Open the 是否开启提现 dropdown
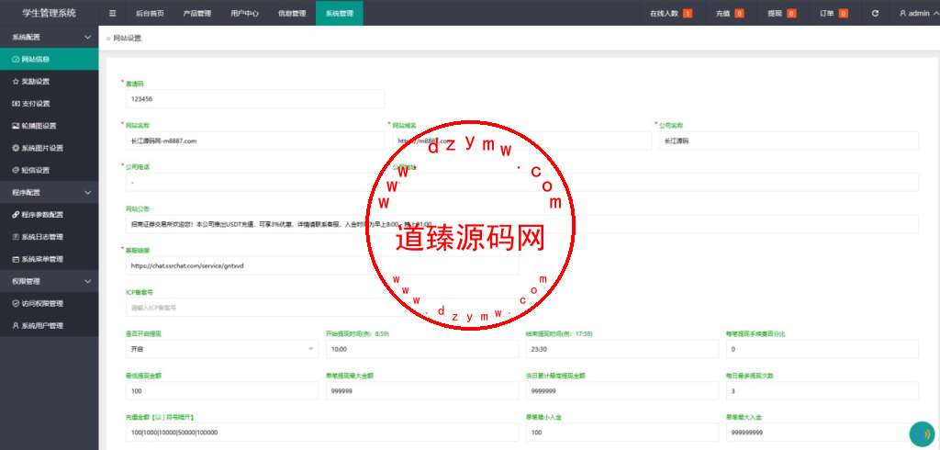The width and height of the screenshot is (940, 450). [x=222, y=349]
